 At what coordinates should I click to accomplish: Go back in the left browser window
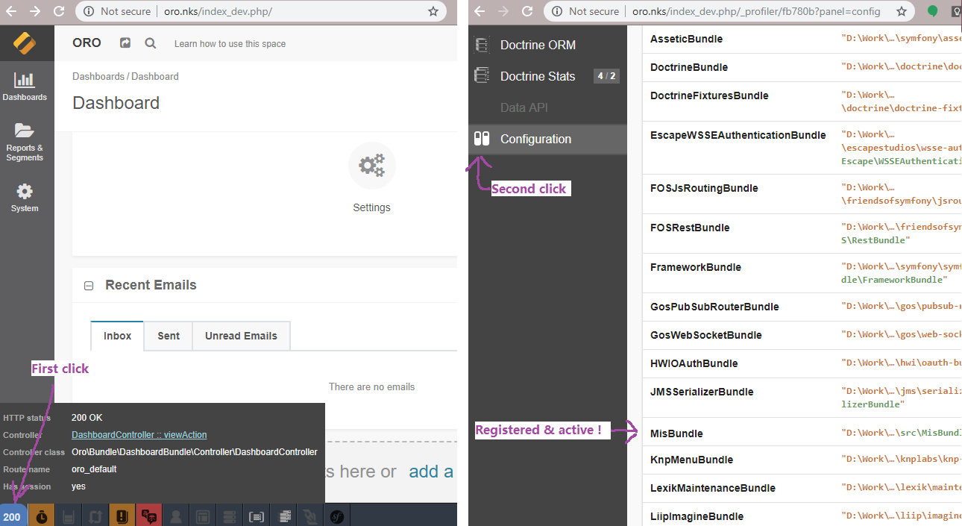coord(11,11)
